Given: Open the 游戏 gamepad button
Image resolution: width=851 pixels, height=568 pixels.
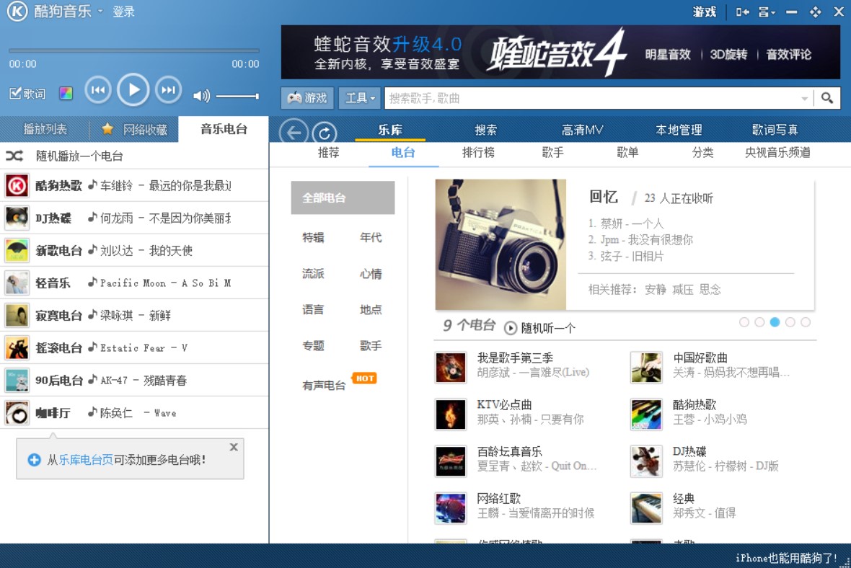Looking at the screenshot, I should (x=307, y=98).
